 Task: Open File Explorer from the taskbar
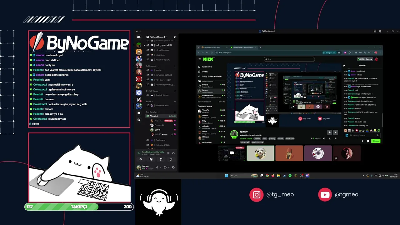(x=278, y=176)
